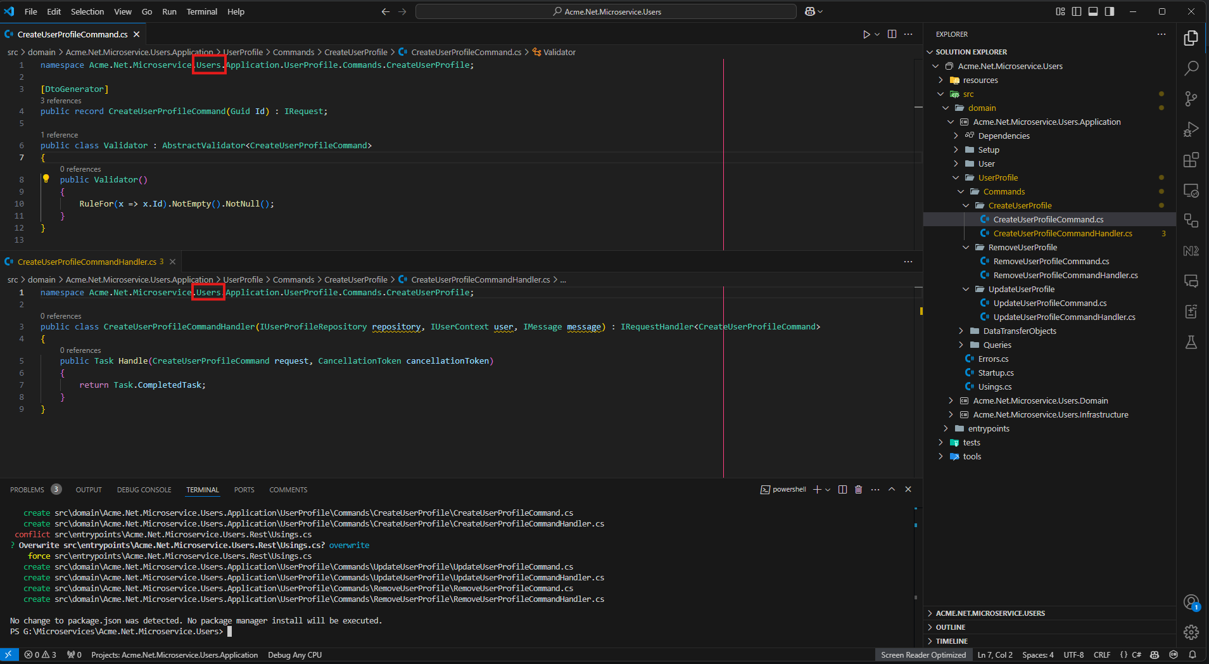Image resolution: width=1209 pixels, height=664 pixels.
Task: Switch to the Debug Console tab
Action: click(144, 490)
